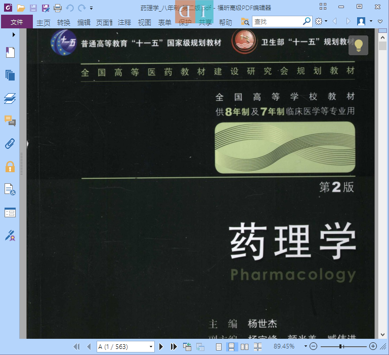Open the Pages thumbnails panel

(x=10, y=75)
